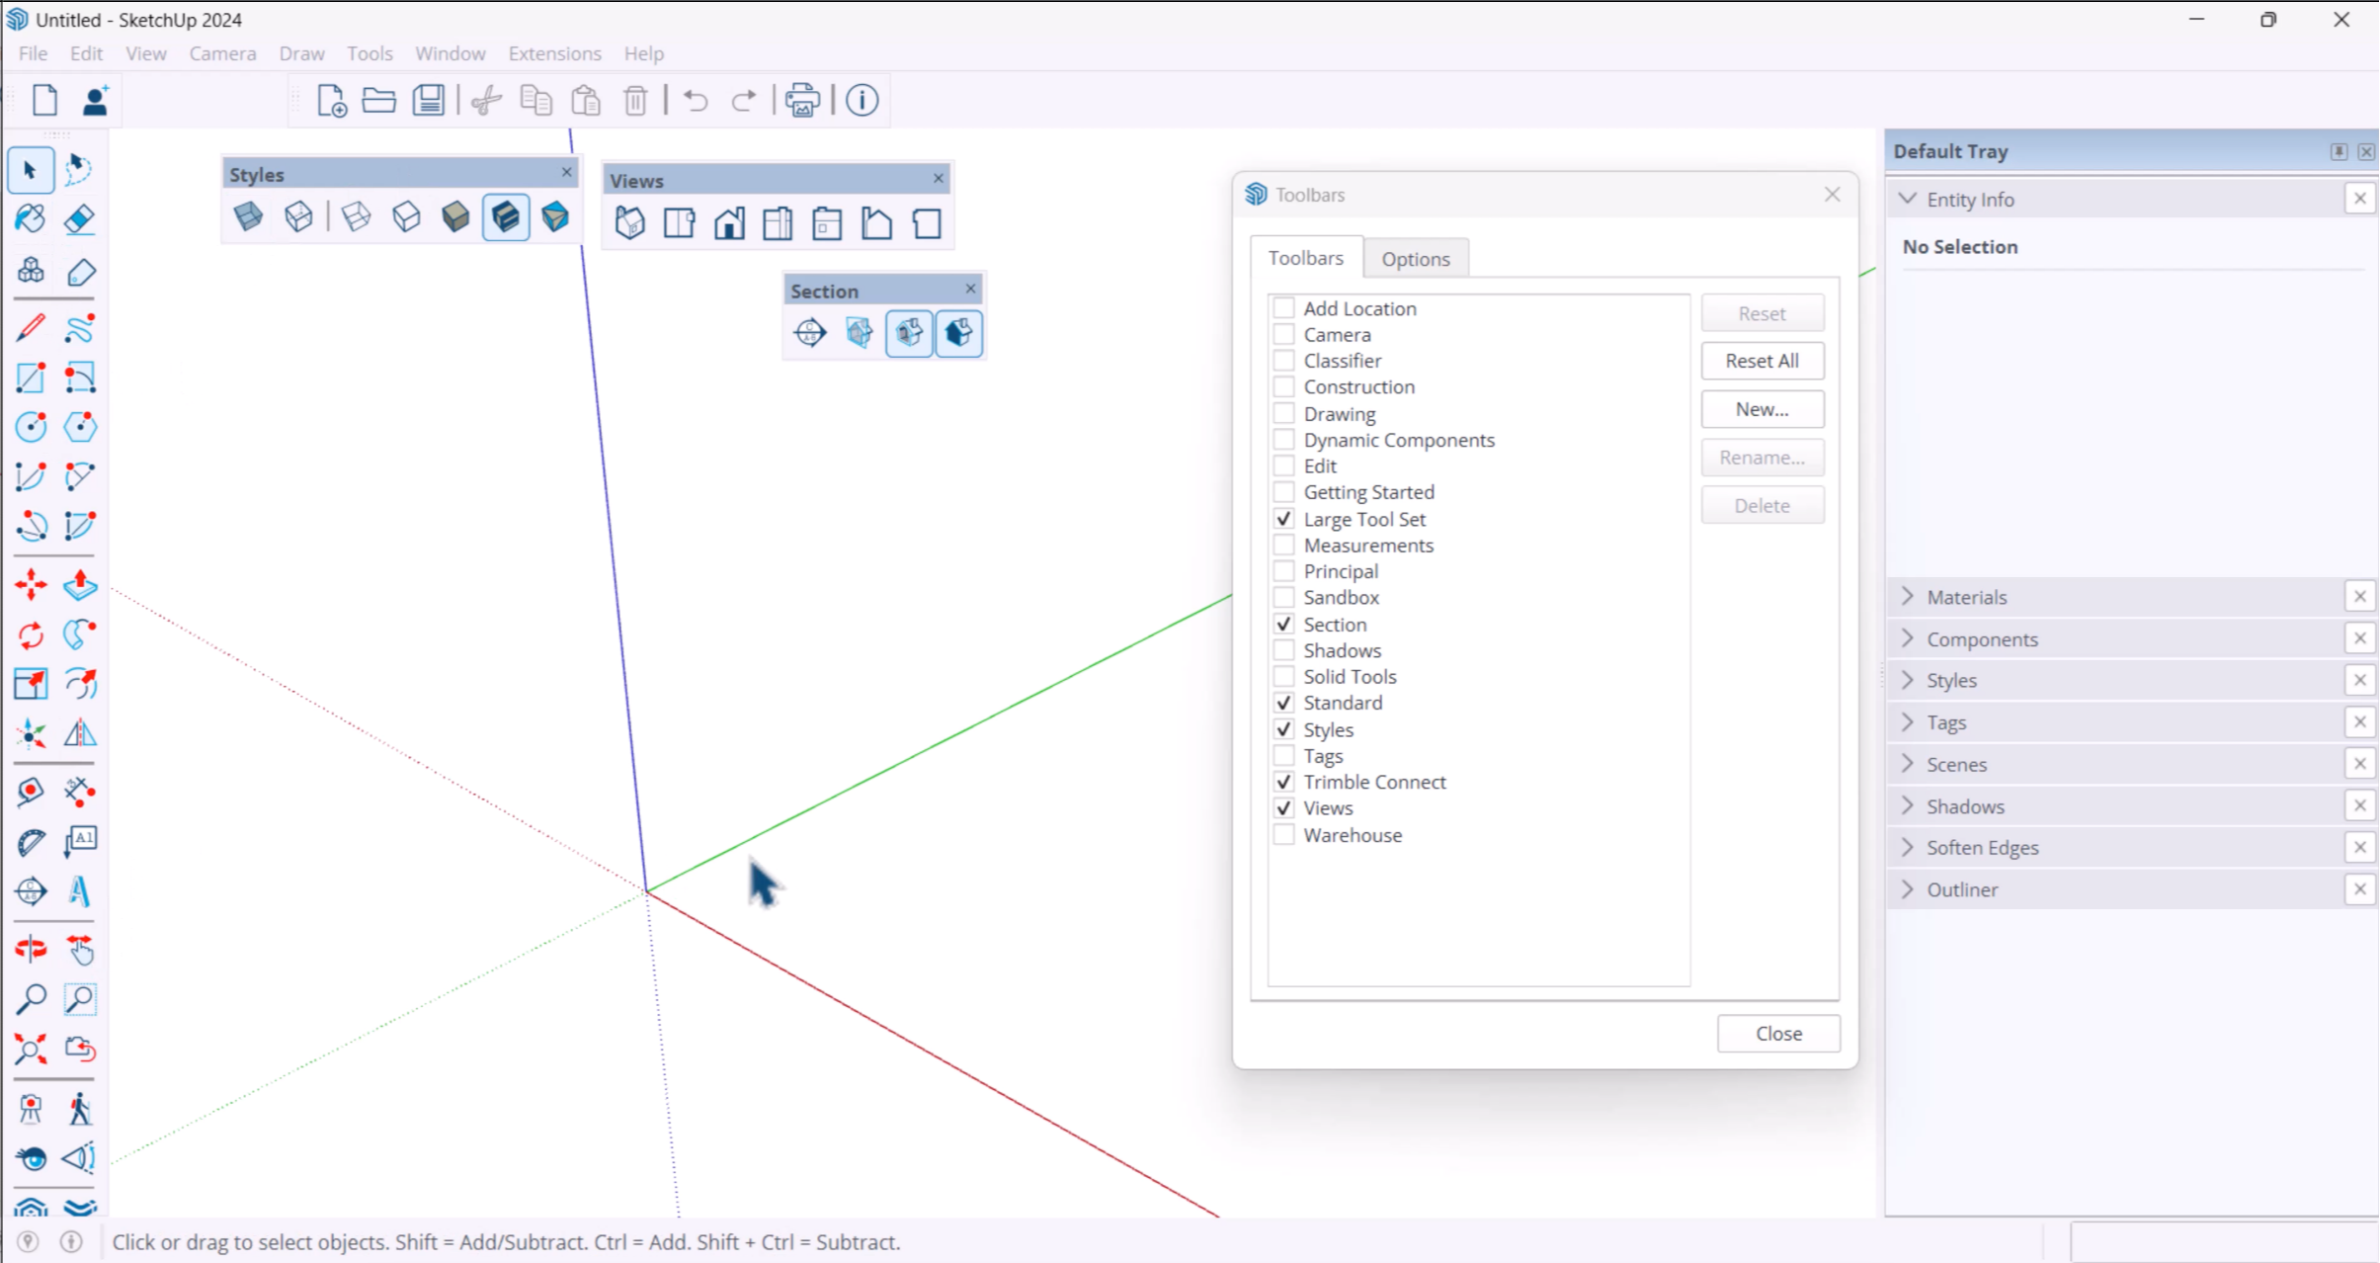Expand the Scenes panel
Viewport: 2380px width, 1263px height.
[1908, 764]
